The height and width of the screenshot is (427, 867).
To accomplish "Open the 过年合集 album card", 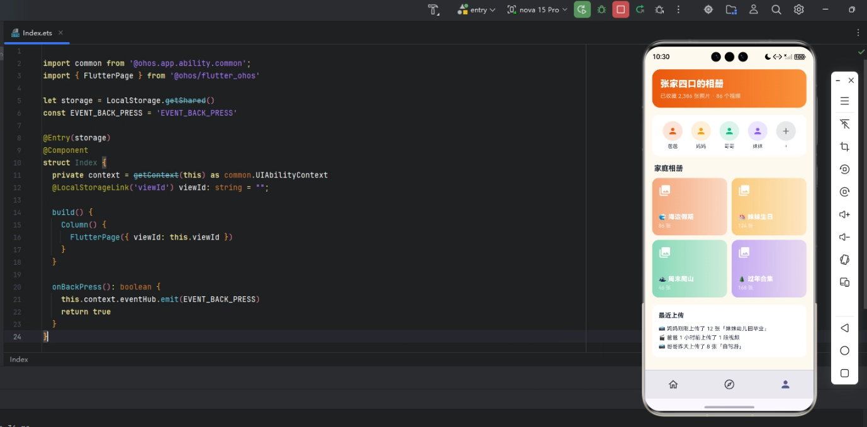I will (769, 269).
